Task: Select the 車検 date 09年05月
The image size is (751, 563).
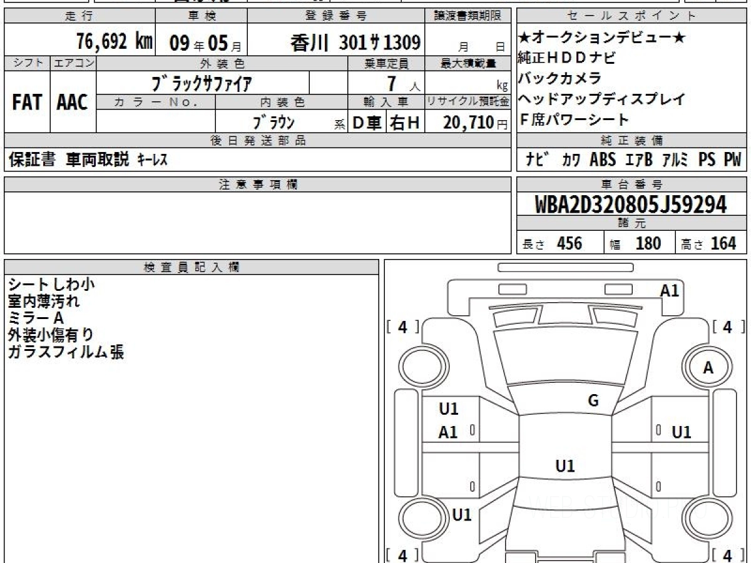Action: tap(205, 43)
